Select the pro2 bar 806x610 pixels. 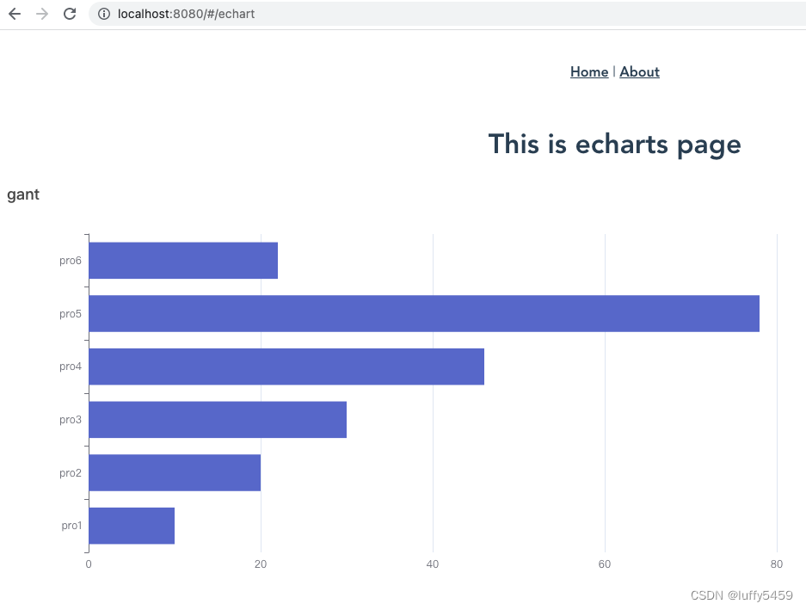pyautogui.click(x=174, y=472)
